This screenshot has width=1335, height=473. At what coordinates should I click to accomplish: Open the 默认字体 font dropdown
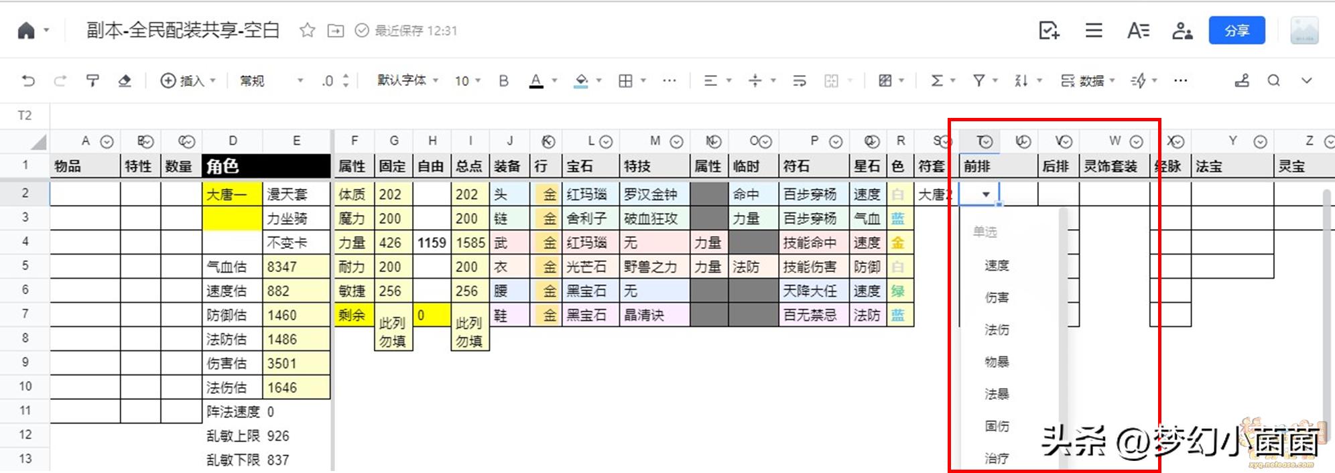click(407, 80)
